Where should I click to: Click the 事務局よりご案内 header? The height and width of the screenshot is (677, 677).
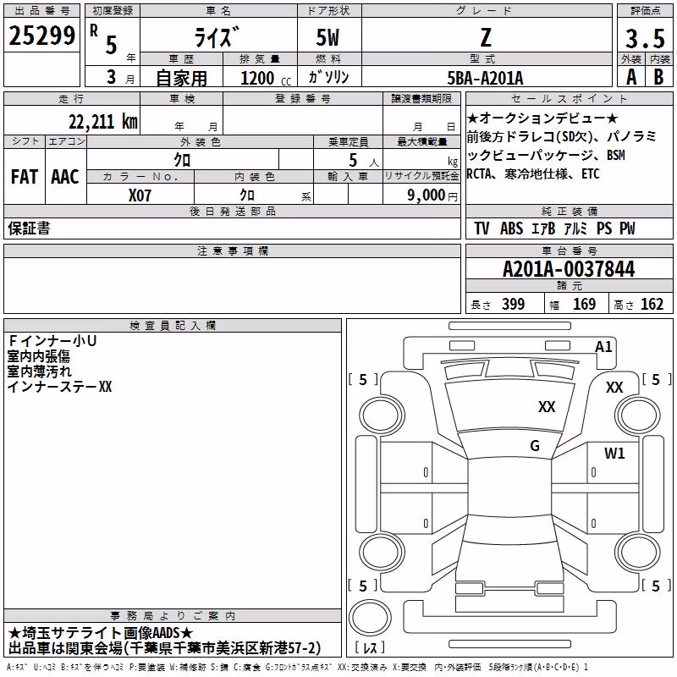[173, 616]
